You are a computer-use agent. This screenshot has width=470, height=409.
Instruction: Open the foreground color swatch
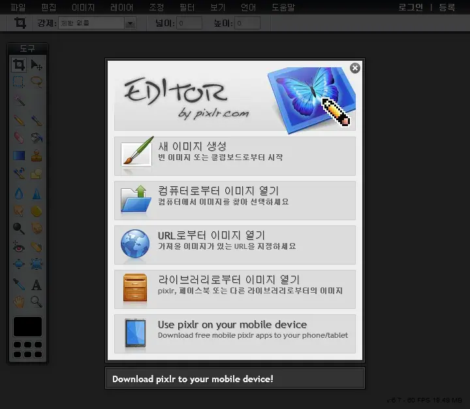click(27, 327)
